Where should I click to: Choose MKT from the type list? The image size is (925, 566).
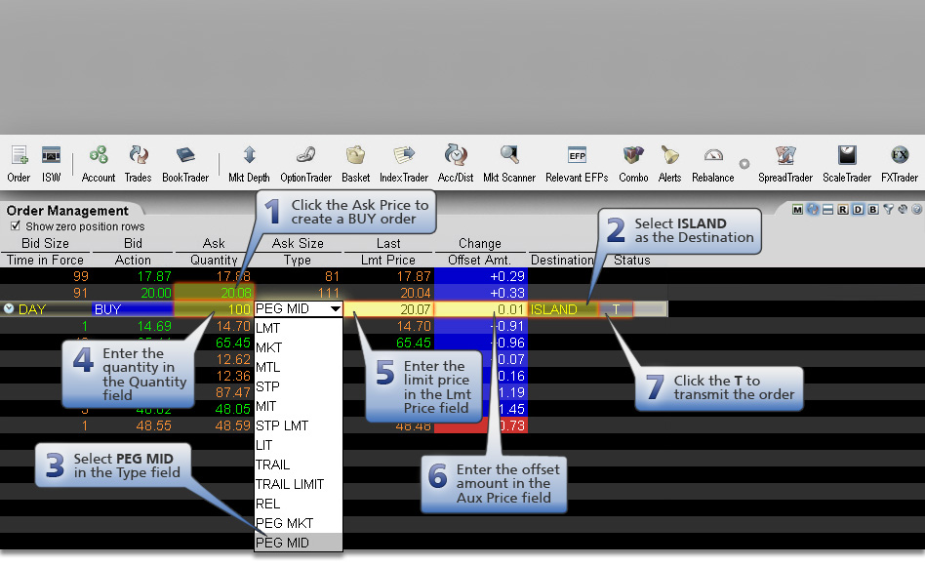298,347
